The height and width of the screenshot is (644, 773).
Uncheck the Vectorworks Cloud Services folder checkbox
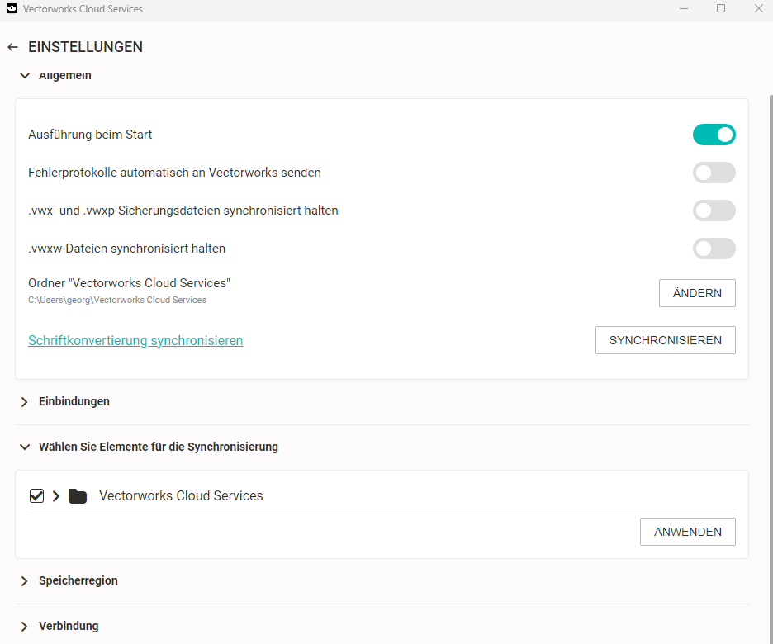tap(36, 496)
